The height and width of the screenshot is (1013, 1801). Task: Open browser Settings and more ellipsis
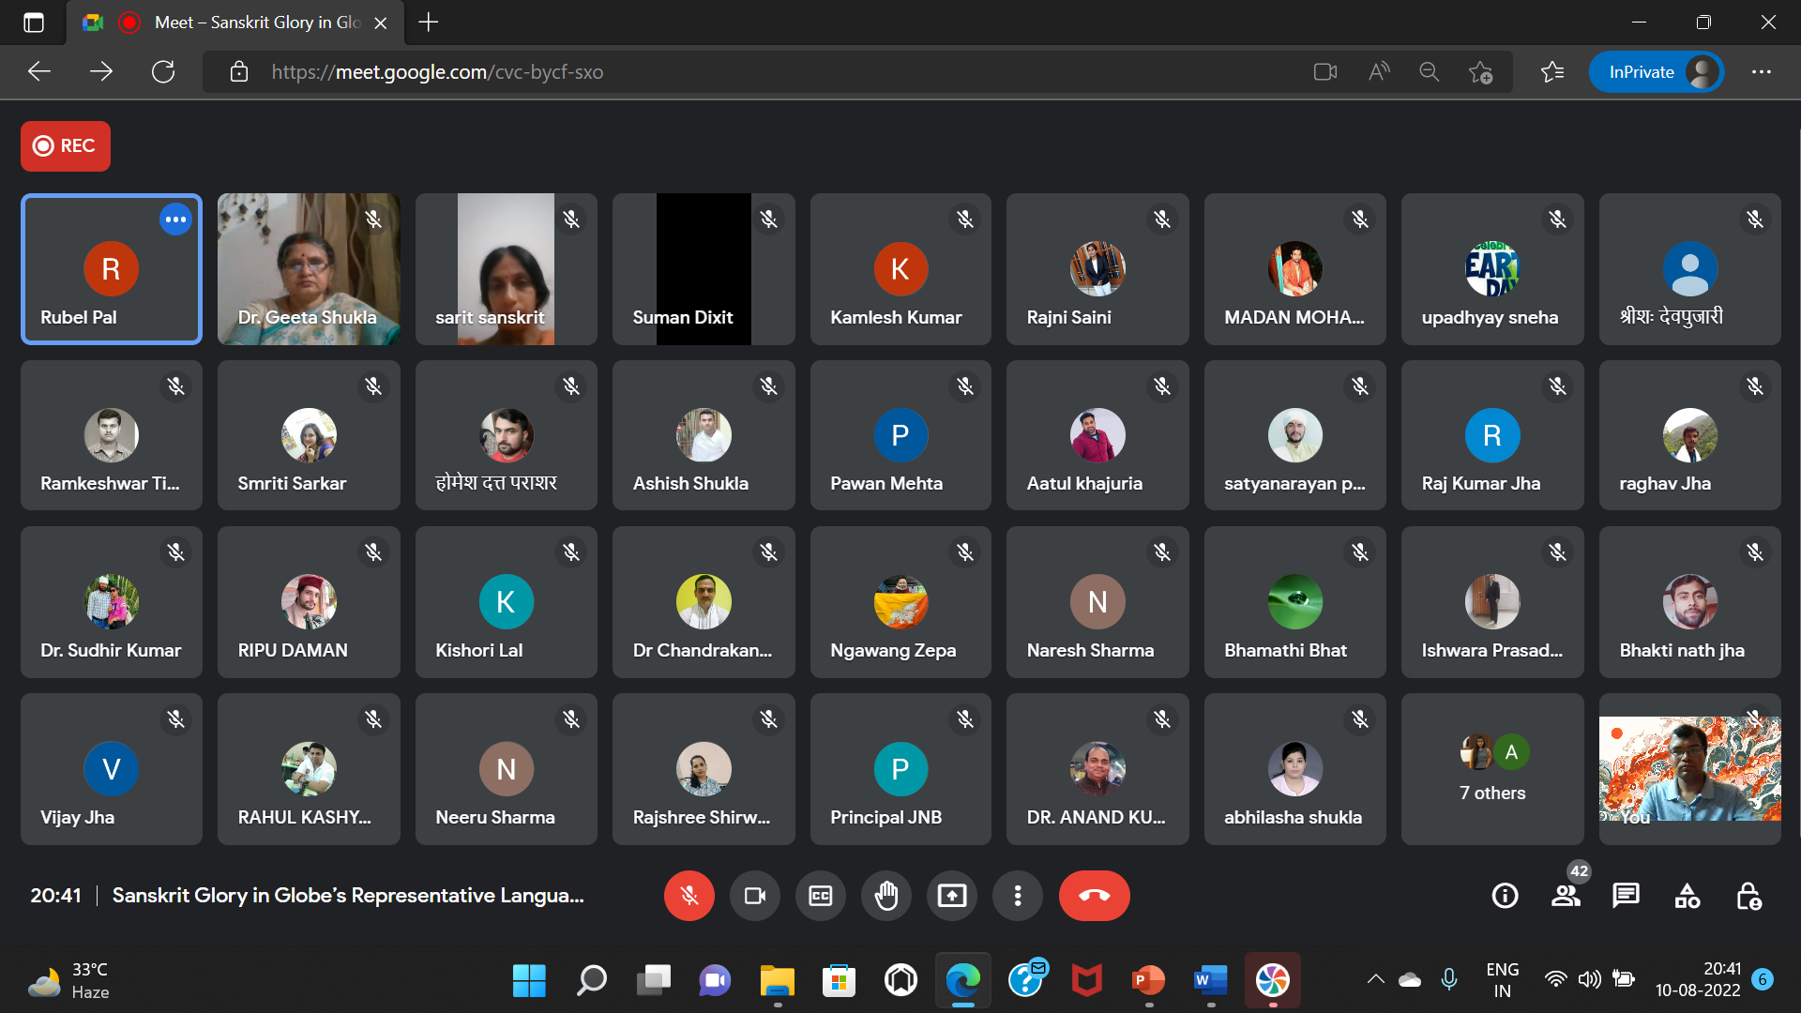1761,72
